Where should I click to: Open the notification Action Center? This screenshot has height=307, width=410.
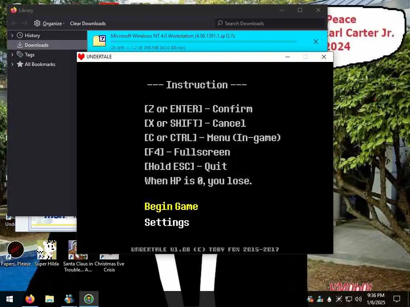point(397,299)
